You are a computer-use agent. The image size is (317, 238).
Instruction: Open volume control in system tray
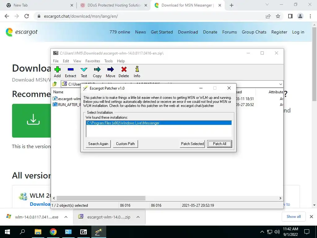(277, 232)
